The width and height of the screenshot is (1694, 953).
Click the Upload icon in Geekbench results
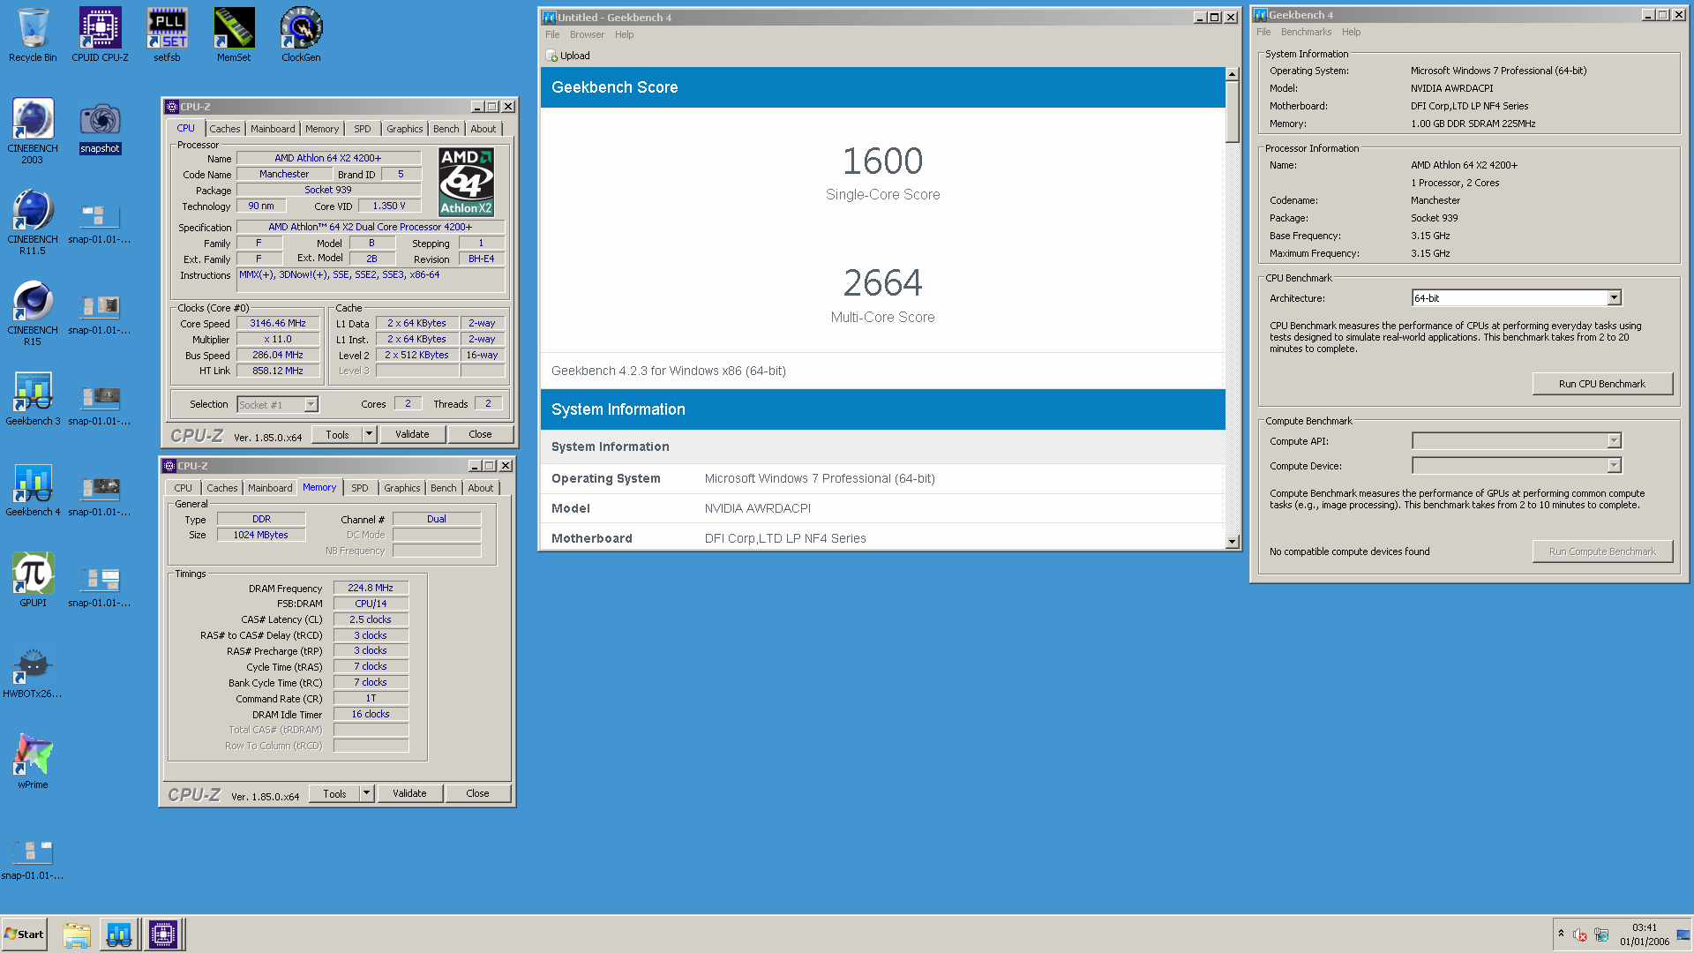click(552, 56)
